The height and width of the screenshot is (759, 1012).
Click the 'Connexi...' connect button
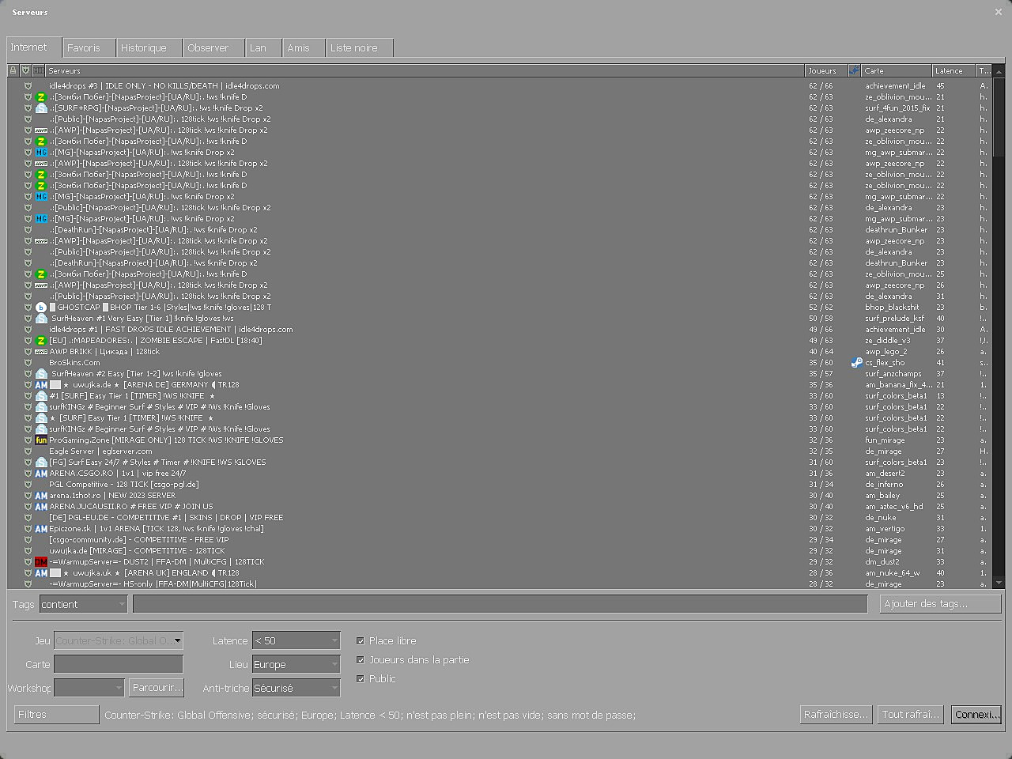point(976,715)
